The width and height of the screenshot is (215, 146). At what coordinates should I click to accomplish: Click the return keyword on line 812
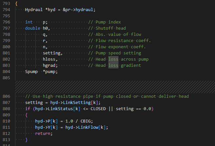coord(43,133)
